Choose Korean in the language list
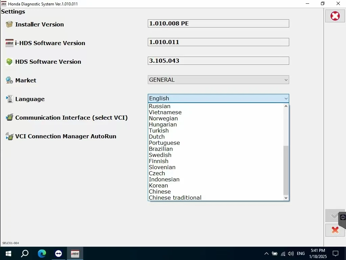The image size is (346, 260). 158,185
